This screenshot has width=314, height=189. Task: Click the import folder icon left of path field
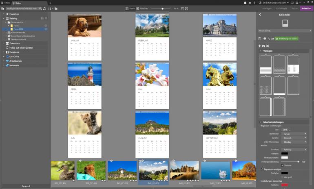point(2,9)
